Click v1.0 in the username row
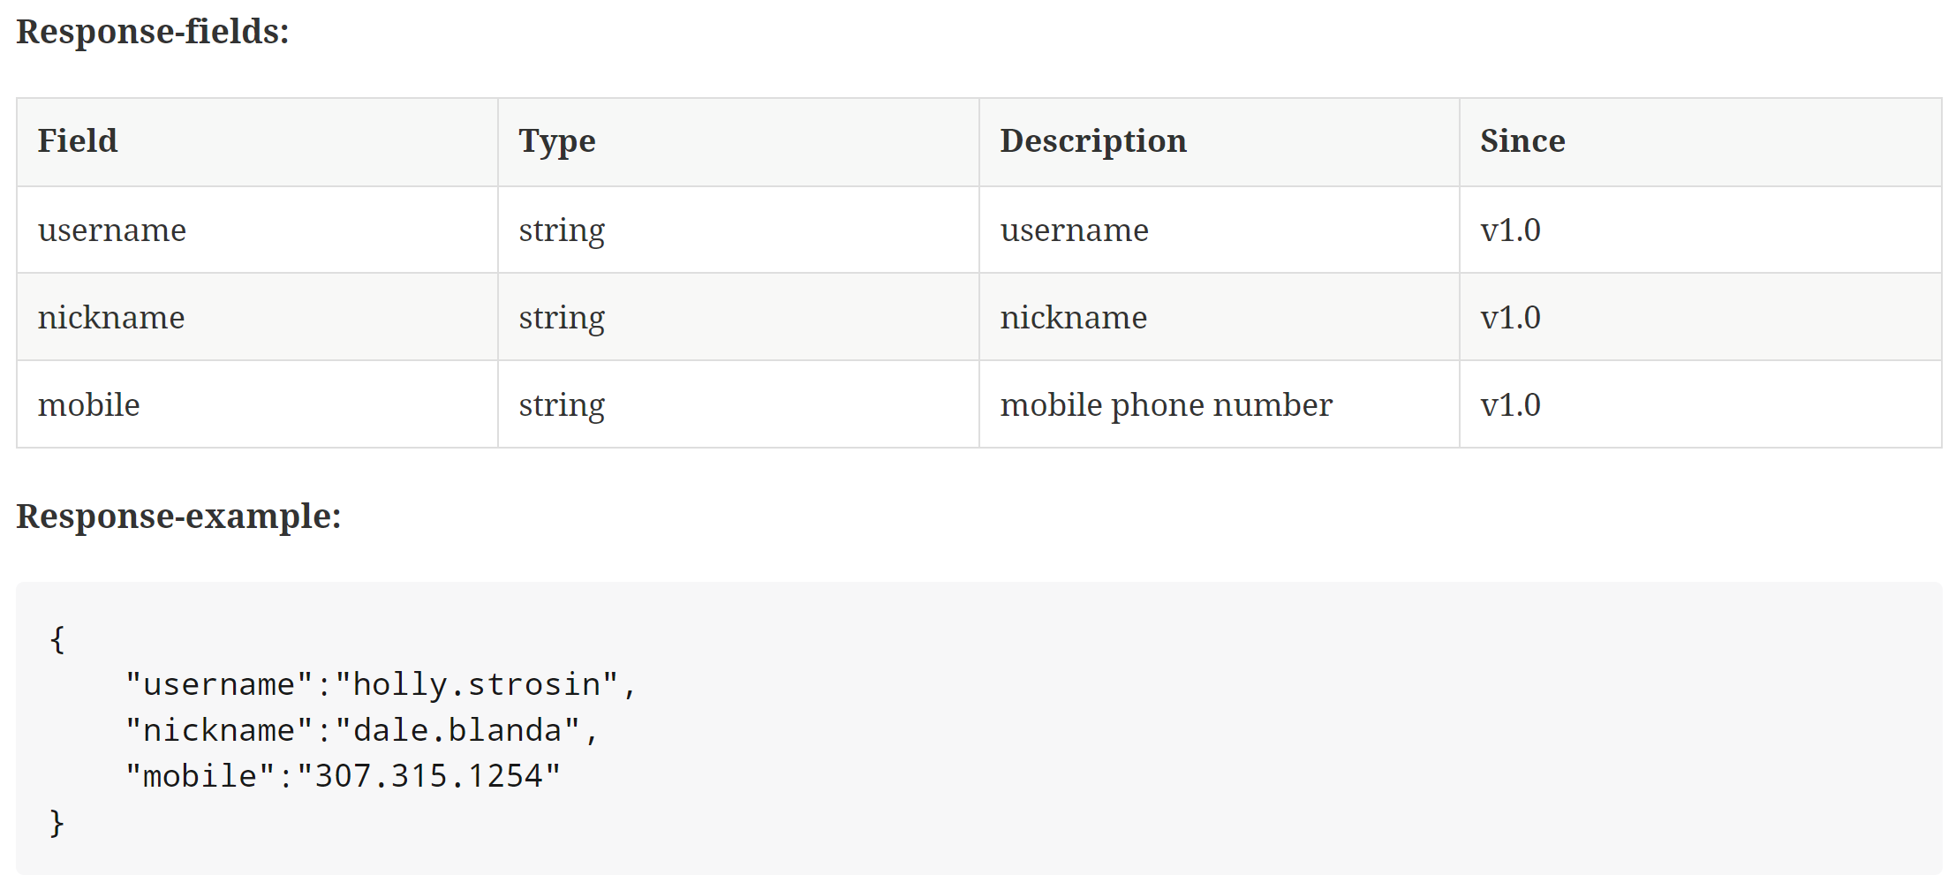1956x890 pixels. 1510,230
